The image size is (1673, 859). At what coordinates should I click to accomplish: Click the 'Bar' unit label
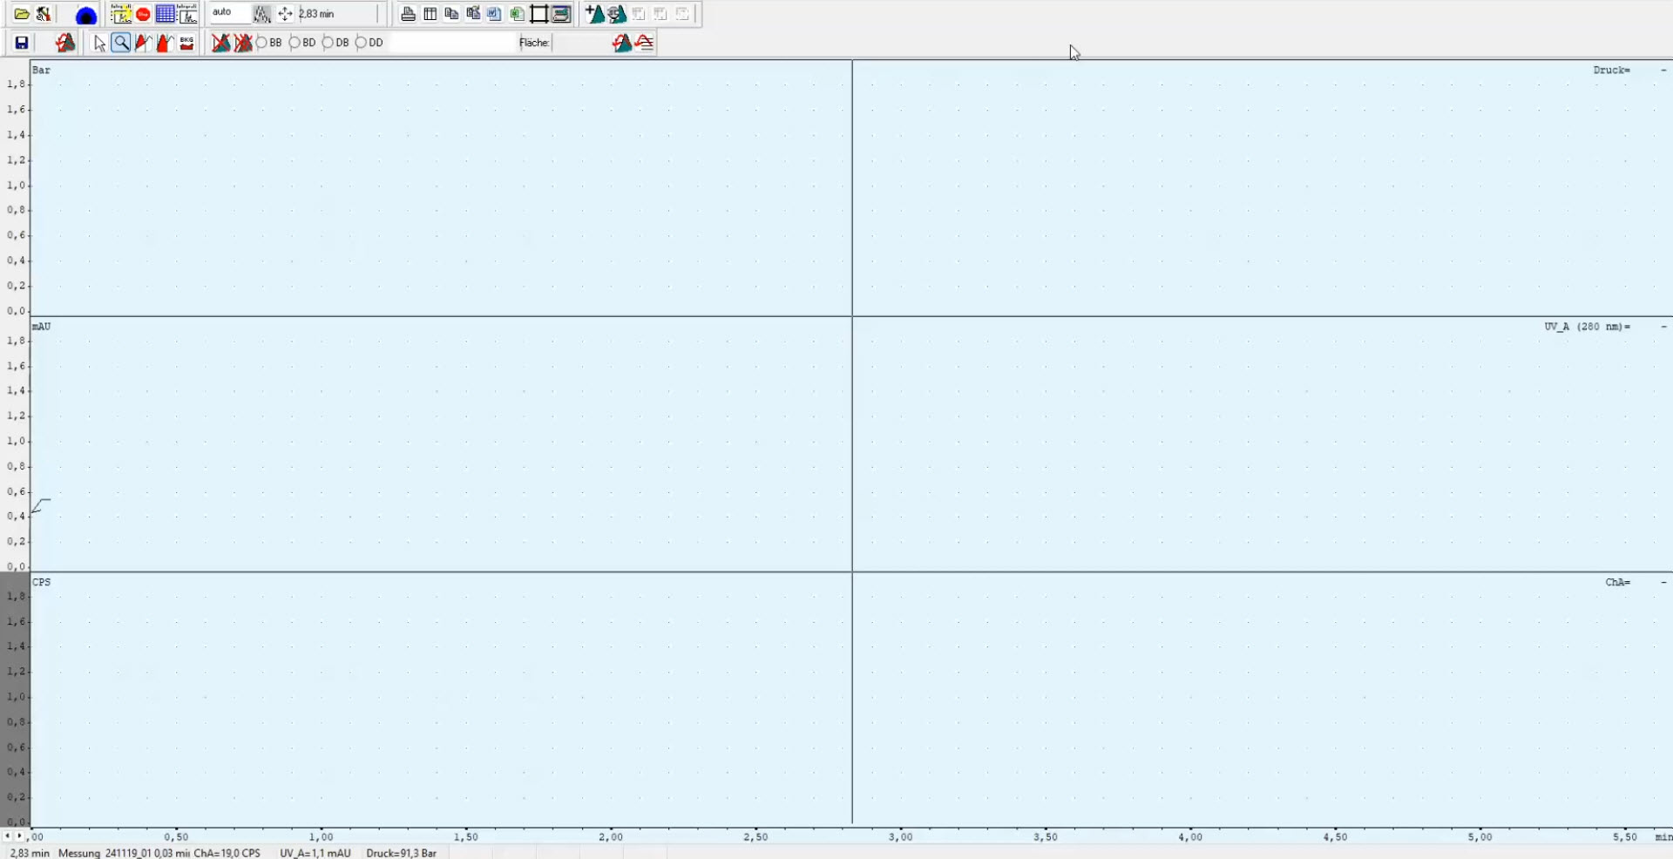tap(41, 71)
